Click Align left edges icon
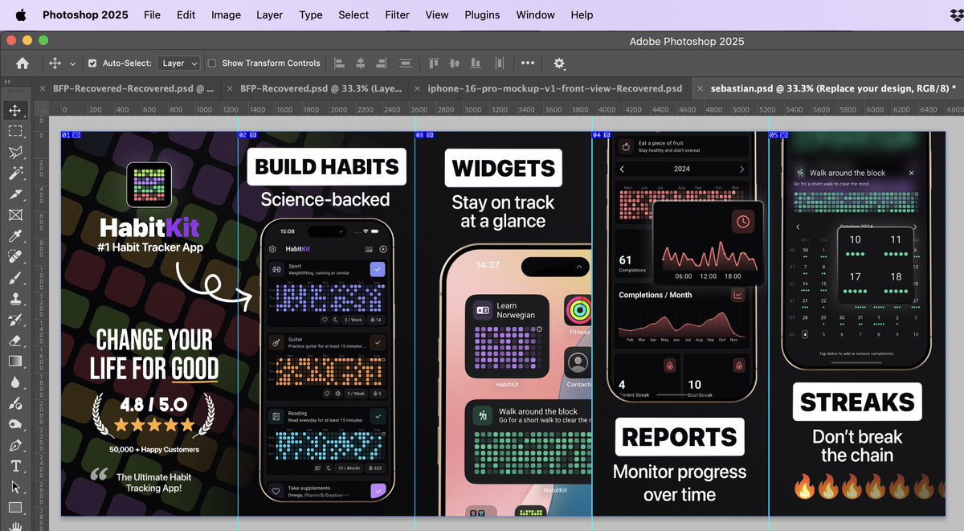964x531 pixels. coord(339,63)
